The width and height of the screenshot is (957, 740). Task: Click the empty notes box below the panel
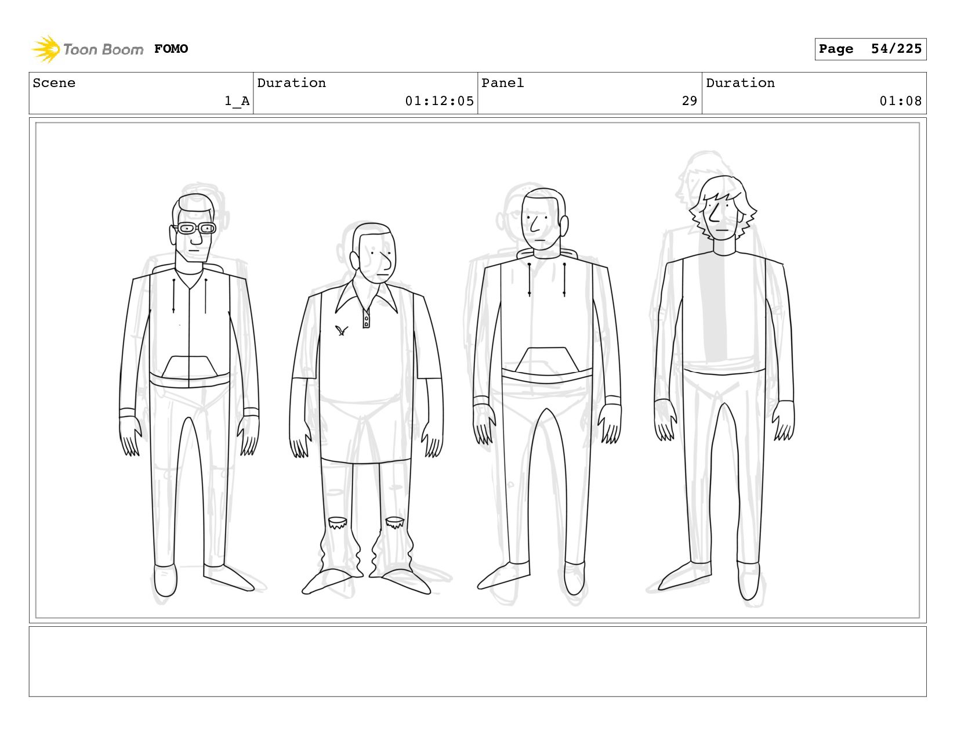click(477, 661)
